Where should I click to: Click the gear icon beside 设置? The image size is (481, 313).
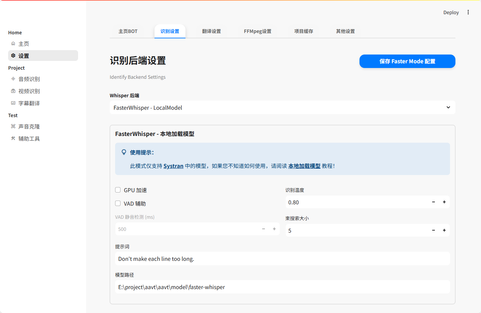coord(13,56)
